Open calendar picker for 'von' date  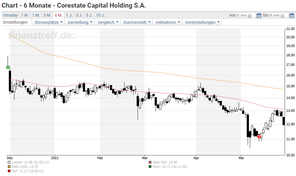pos(259,15)
